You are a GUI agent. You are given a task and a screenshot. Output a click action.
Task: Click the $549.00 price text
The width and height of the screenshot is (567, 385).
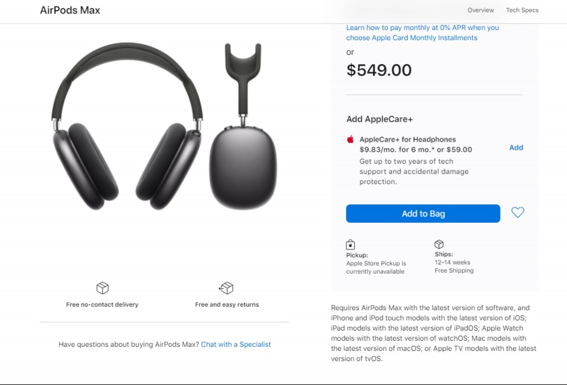[x=379, y=70]
